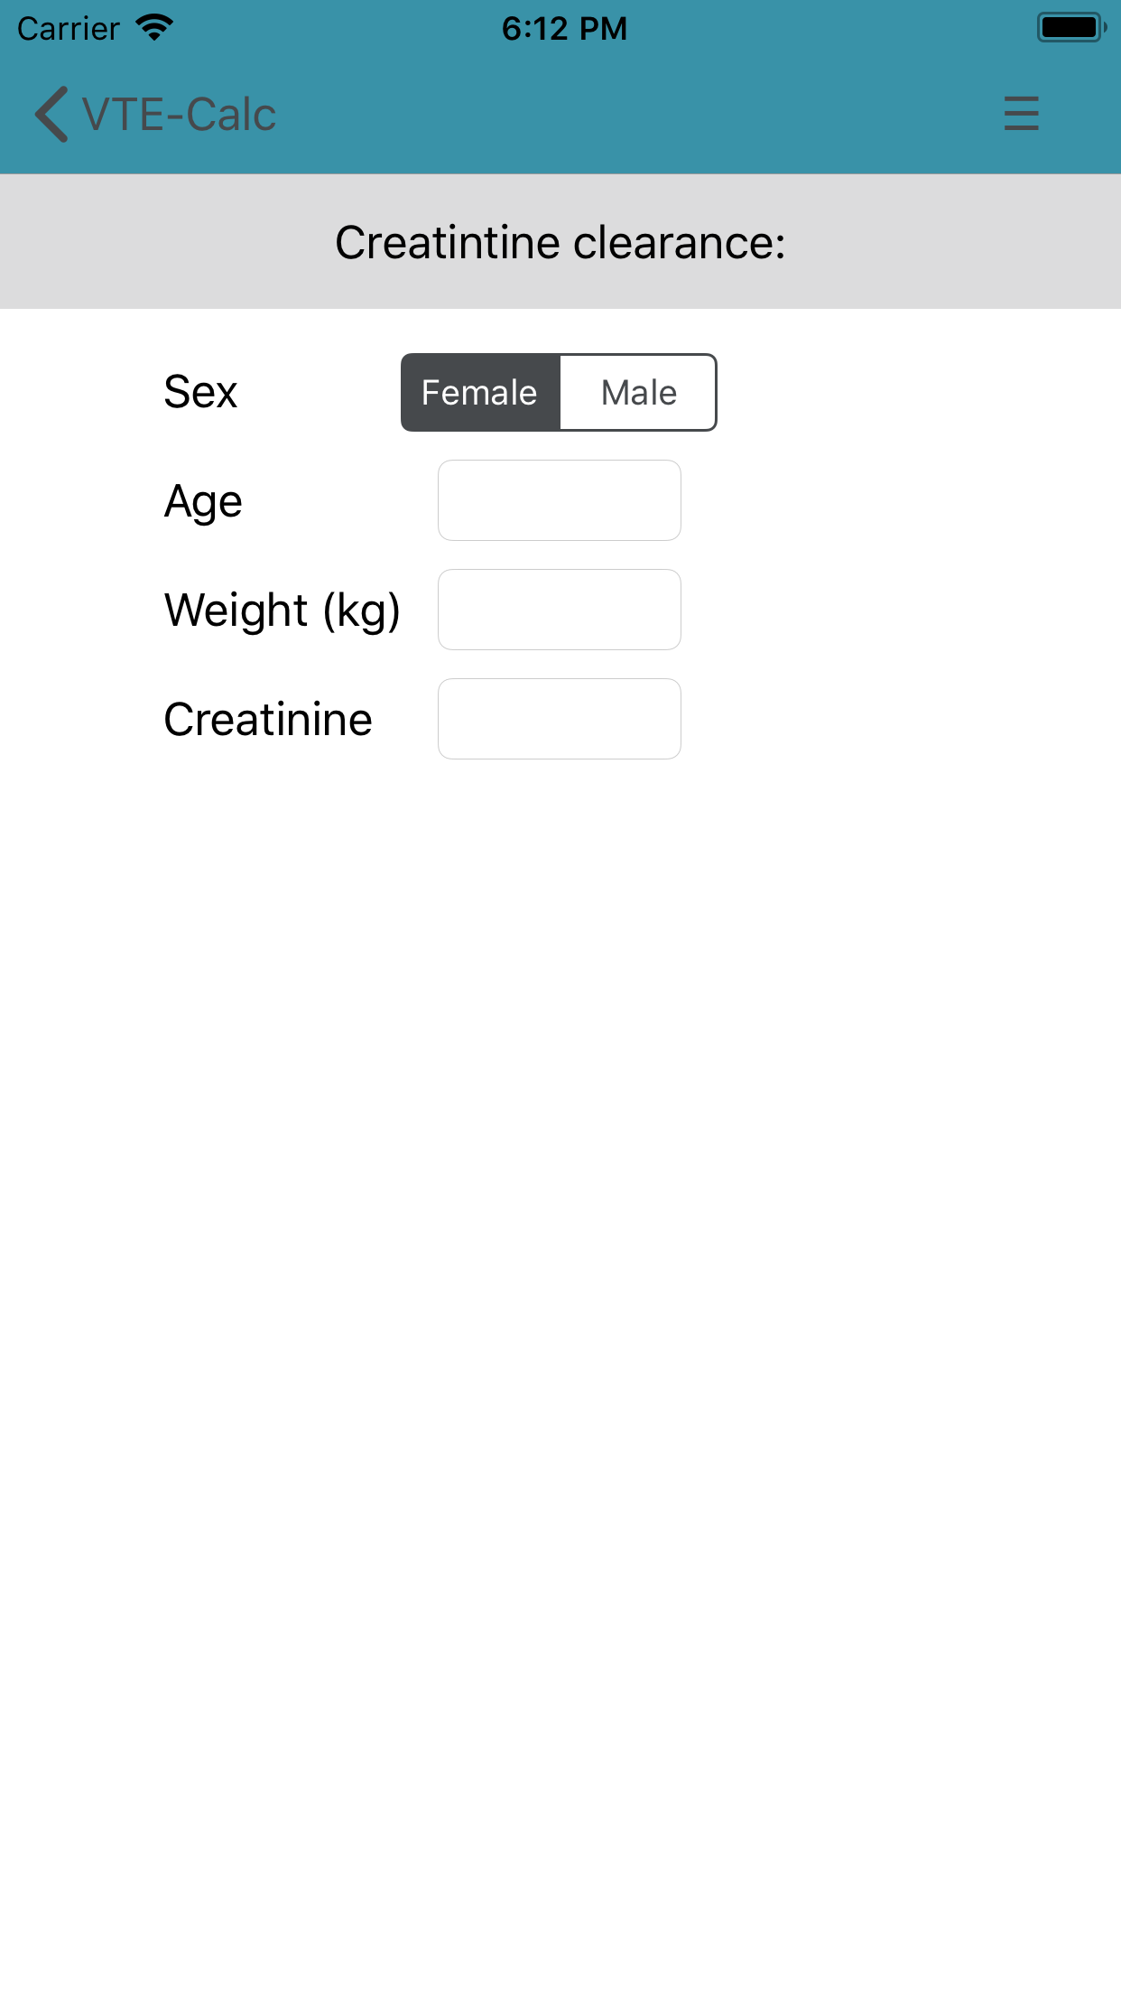1121x1994 pixels.
Task: Focus the Weight (kg) input field
Action: 560,610
